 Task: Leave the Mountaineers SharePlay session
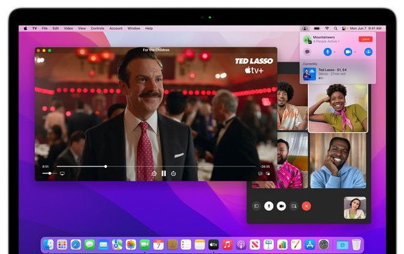coord(366,39)
